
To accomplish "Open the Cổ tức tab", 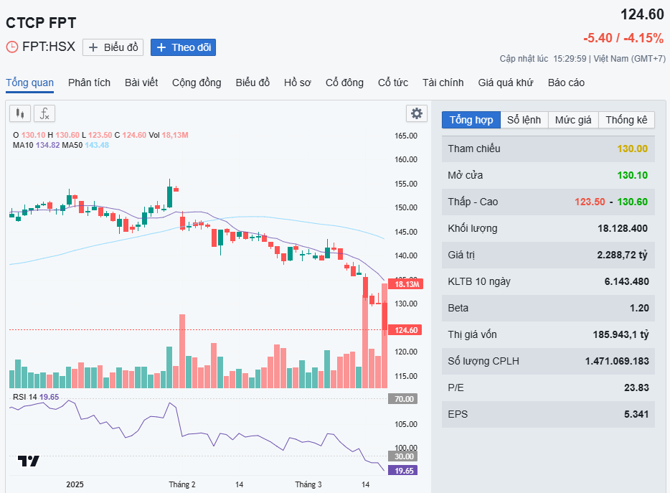I will pos(393,83).
